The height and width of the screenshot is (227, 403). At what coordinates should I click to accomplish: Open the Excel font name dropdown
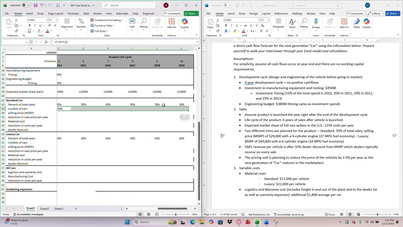(x=47, y=20)
